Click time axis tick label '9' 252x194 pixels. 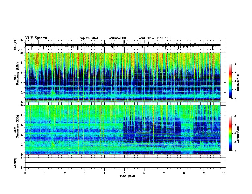pyautogui.click(x=204, y=173)
